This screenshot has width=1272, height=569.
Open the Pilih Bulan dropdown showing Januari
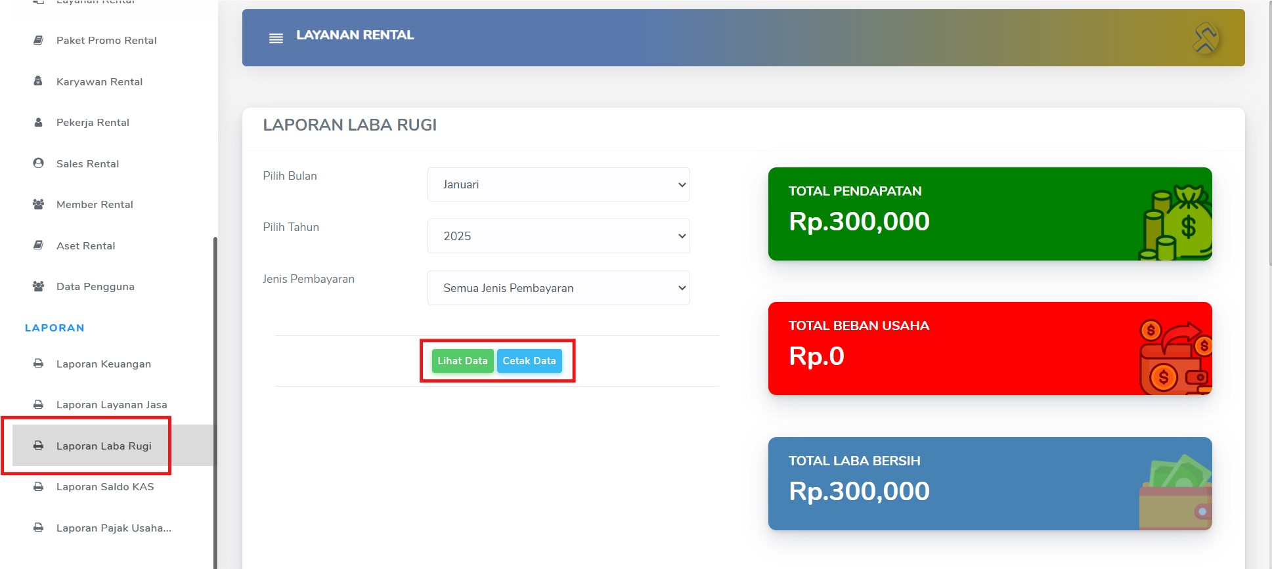tap(559, 184)
